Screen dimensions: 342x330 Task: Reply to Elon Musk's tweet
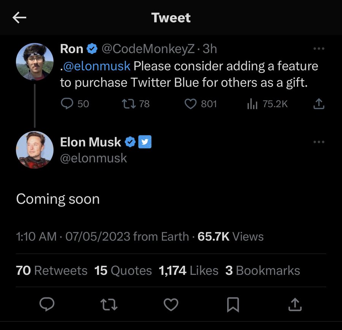[47, 305]
